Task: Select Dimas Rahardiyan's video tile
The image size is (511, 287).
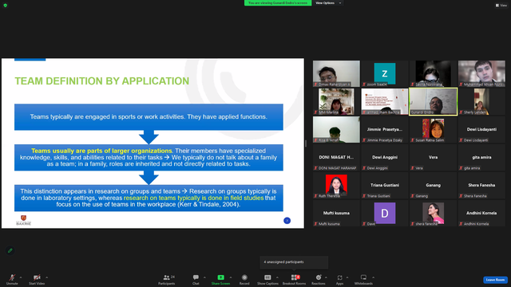Action: [336, 73]
